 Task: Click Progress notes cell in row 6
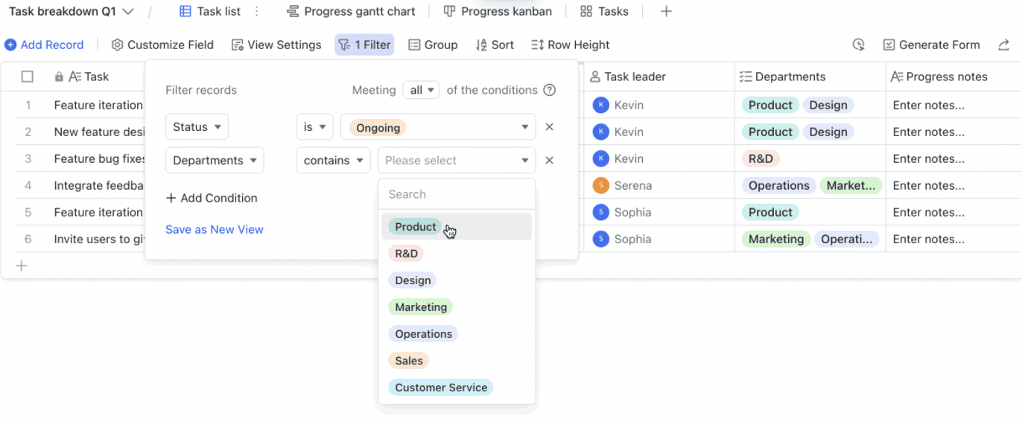click(953, 239)
